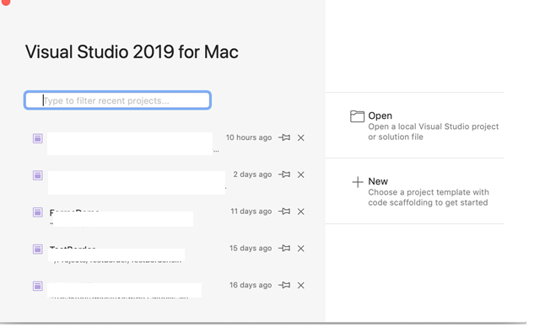
Task: Open a local Visual Studio project
Action: pos(424,126)
